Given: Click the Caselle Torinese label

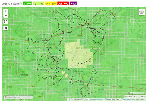Looking at the screenshot, I should (69, 9).
